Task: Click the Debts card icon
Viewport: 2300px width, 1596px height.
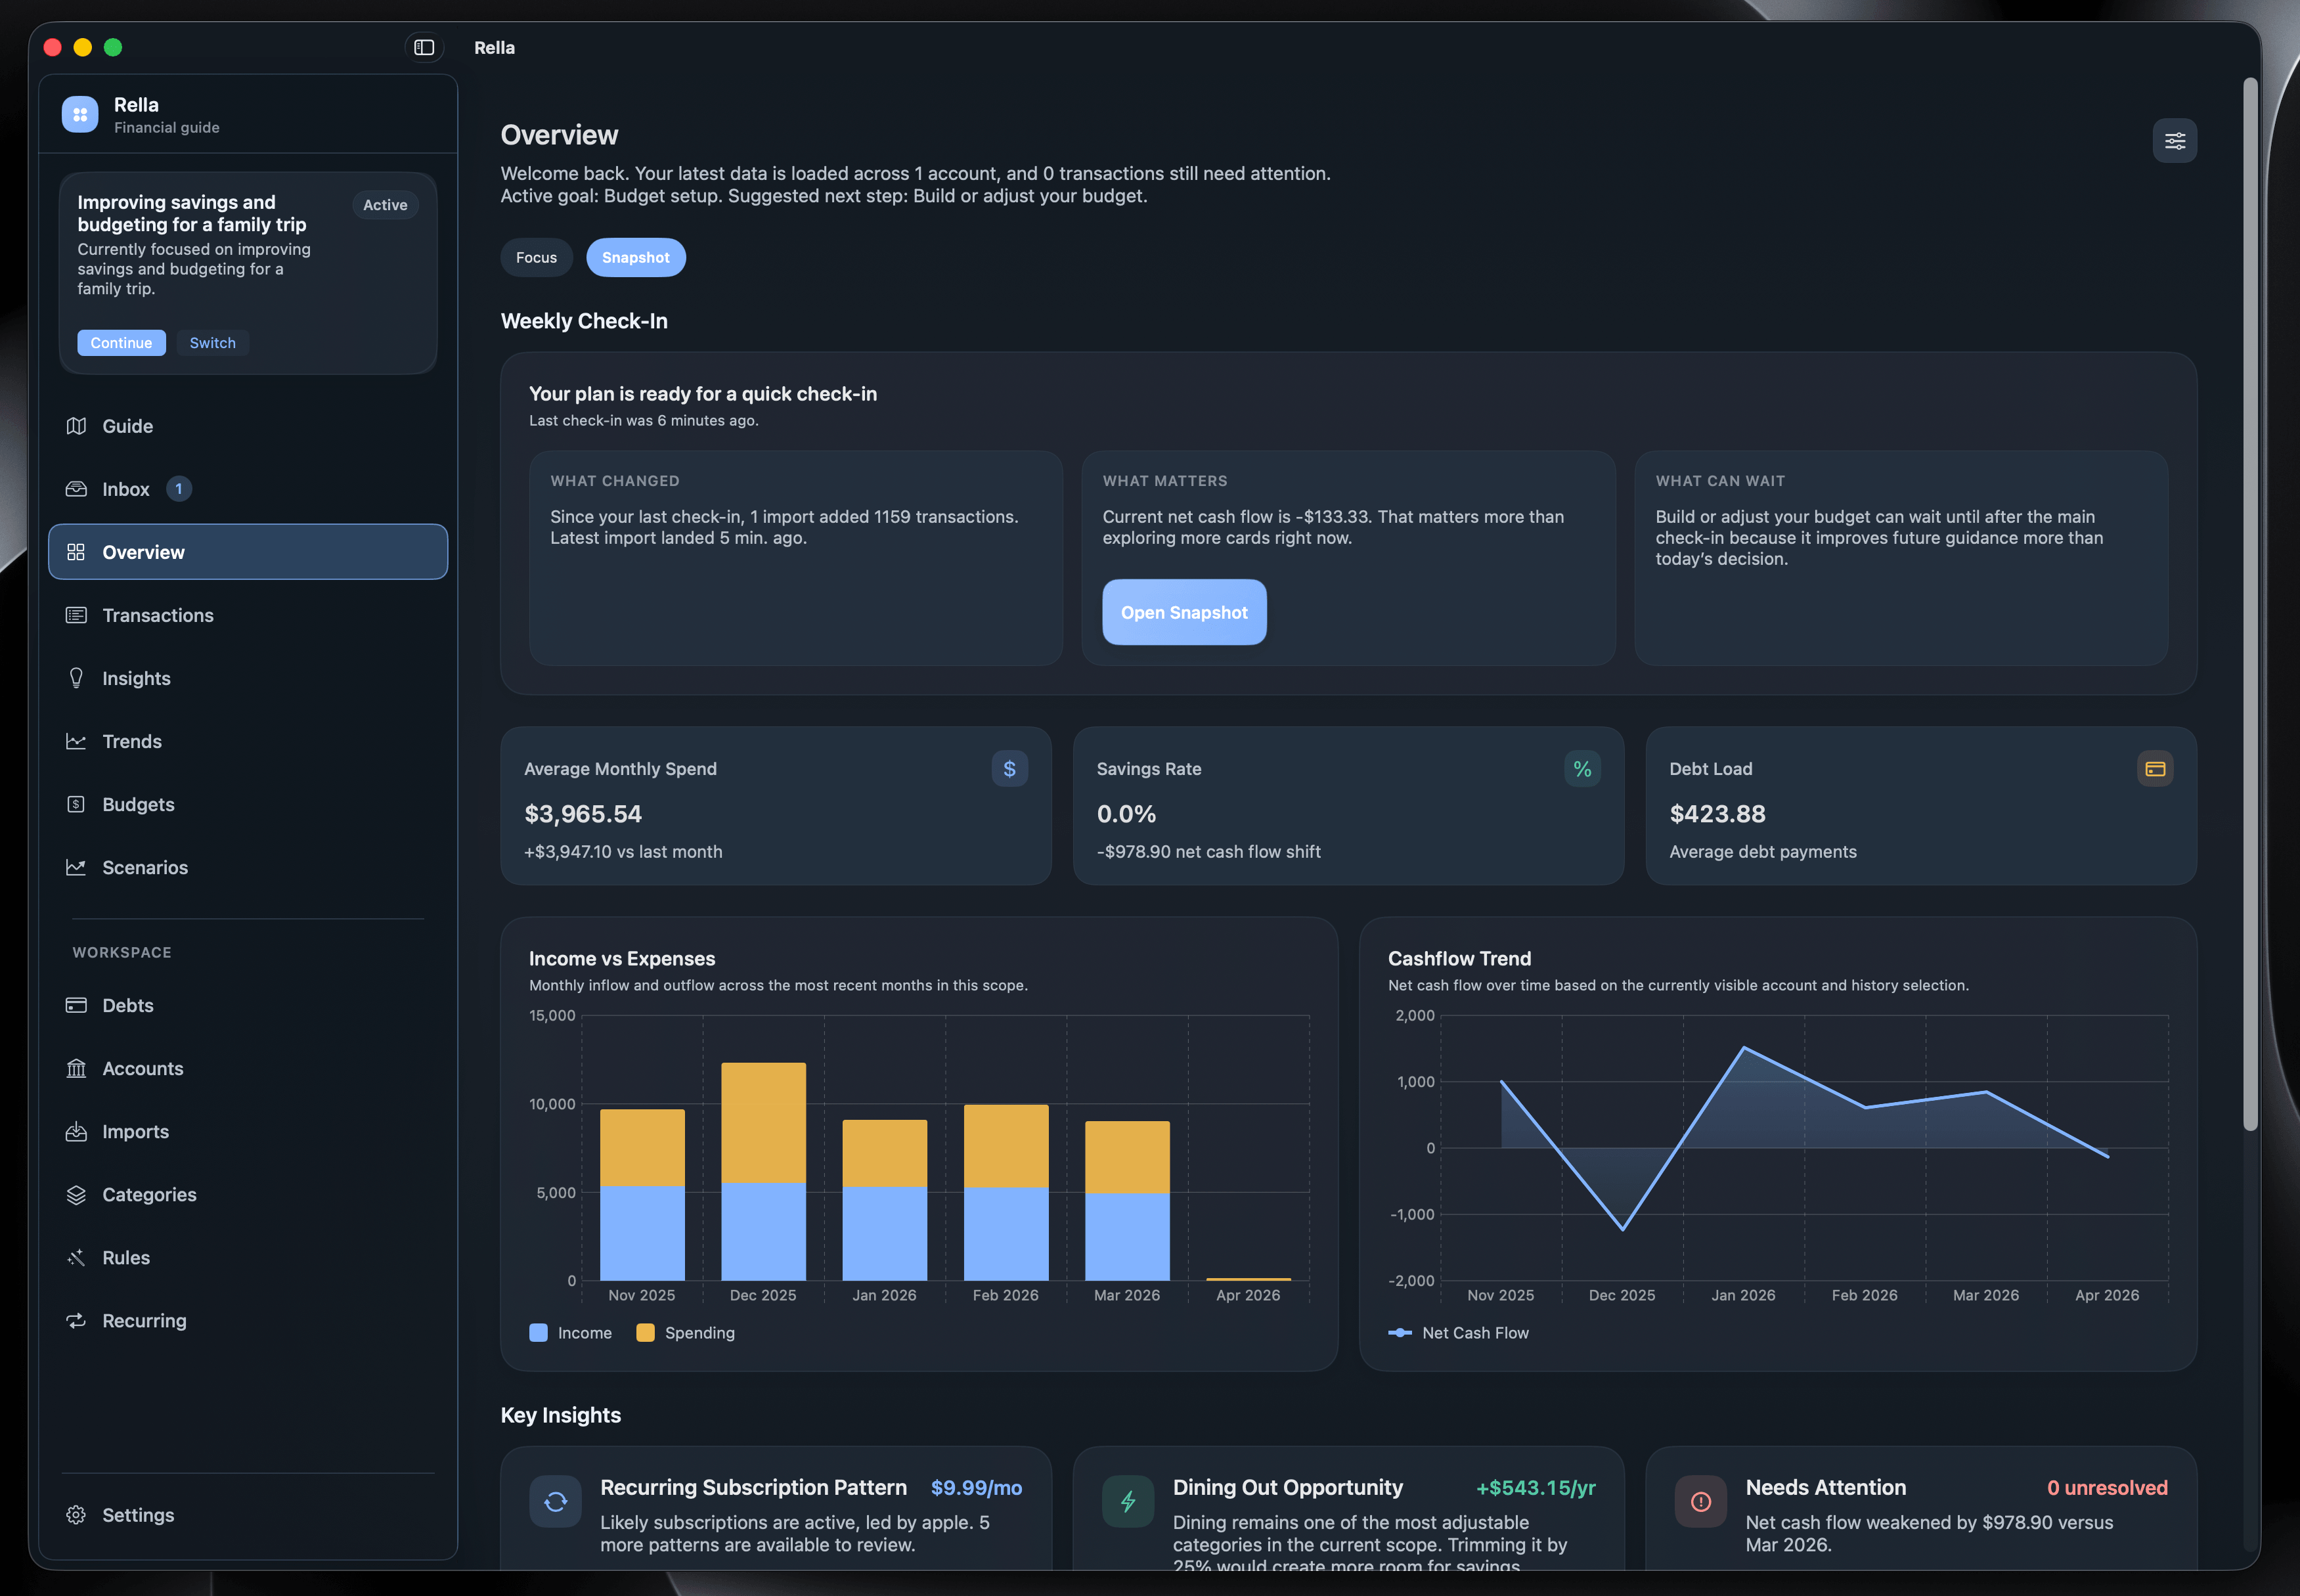Action: pyautogui.click(x=76, y=1005)
